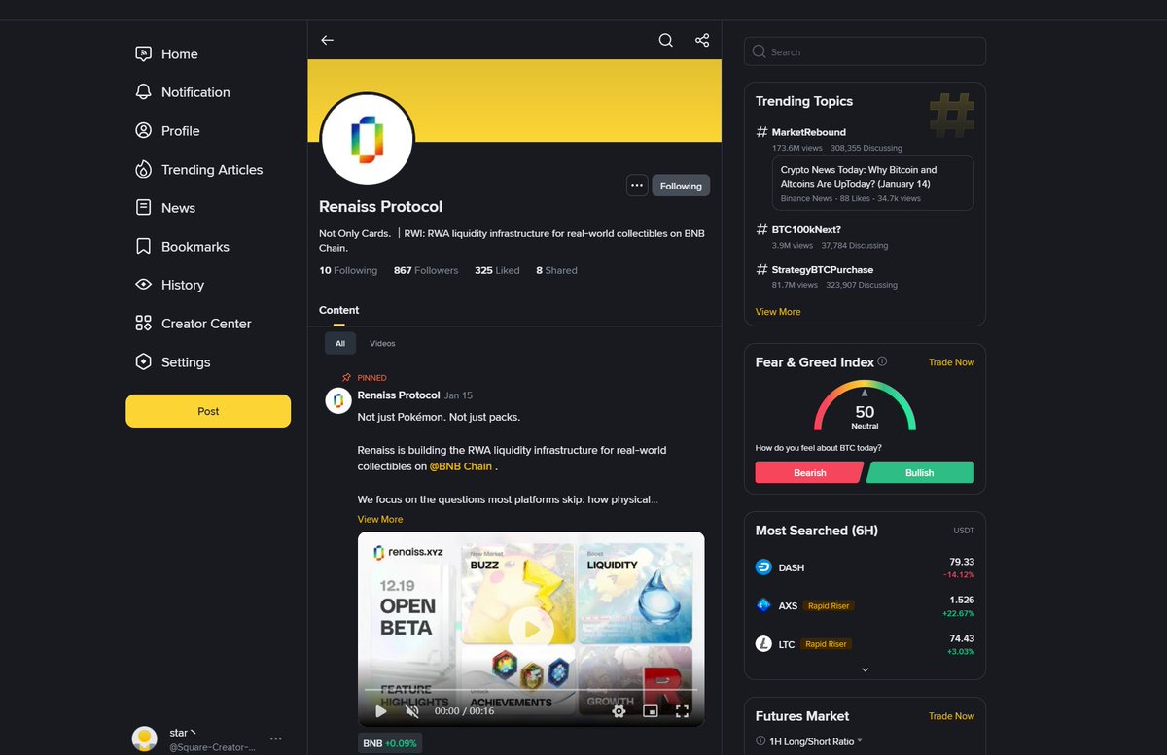Screen dimensions: 1167x755
Task: Open the three-dot menu beside Following
Action: point(637,185)
